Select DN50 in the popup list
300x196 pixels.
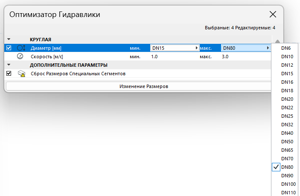[x=285, y=142]
